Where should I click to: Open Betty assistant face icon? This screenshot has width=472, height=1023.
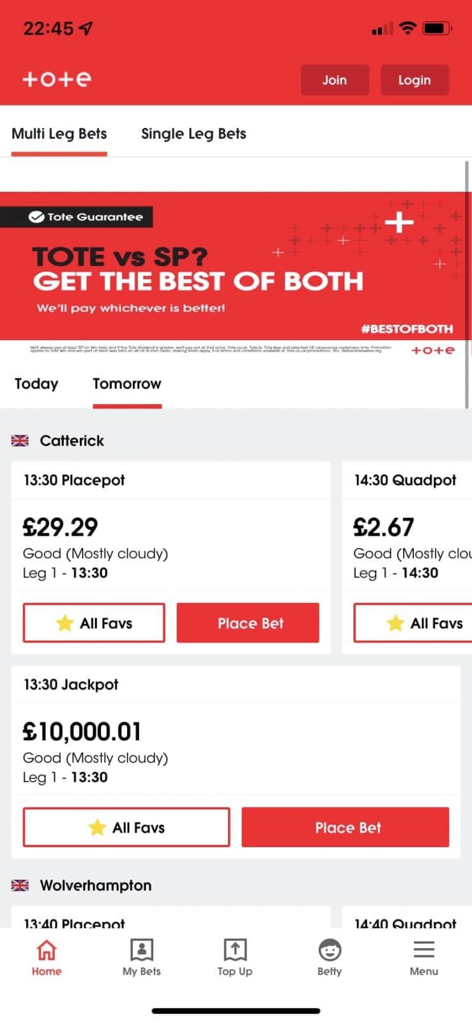tap(330, 950)
